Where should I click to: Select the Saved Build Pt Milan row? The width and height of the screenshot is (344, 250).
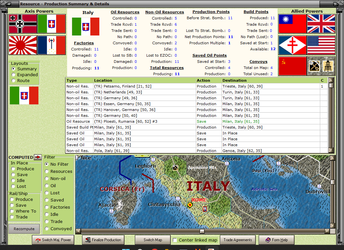click(x=196, y=127)
